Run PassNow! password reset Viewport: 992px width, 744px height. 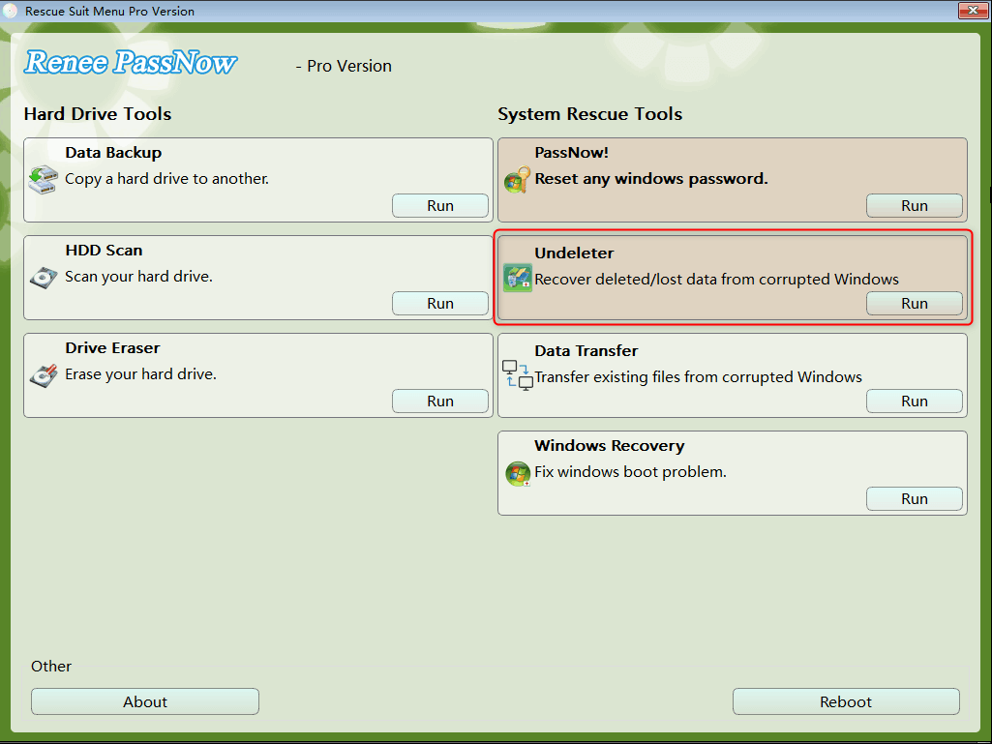tap(915, 206)
